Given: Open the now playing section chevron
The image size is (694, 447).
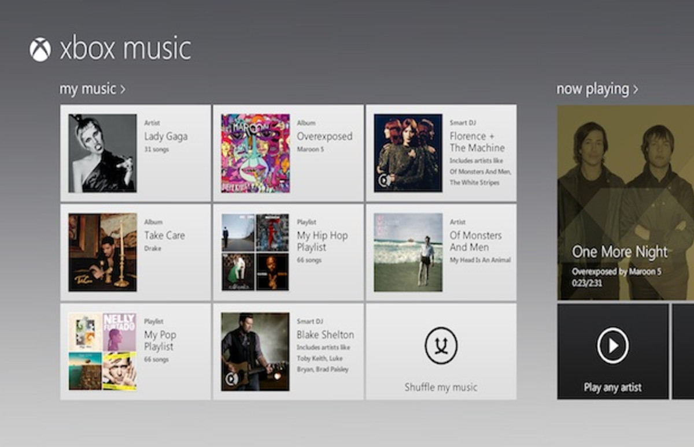Looking at the screenshot, I should [x=636, y=90].
